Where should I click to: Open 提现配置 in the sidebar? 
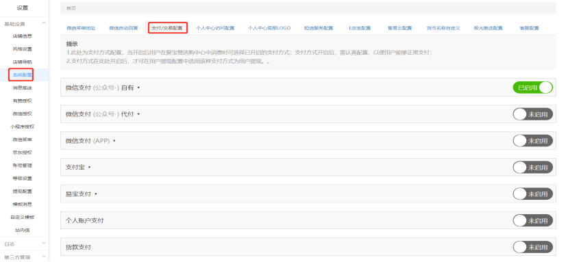click(x=23, y=192)
